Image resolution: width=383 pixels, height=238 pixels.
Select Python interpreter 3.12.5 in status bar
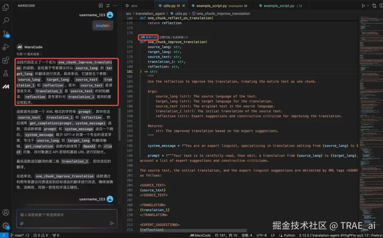coord(341,235)
